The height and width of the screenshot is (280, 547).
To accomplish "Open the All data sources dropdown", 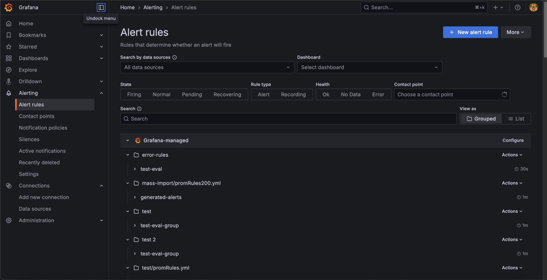I will [x=207, y=67].
